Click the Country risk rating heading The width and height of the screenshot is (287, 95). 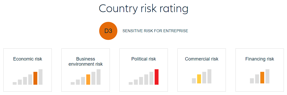pos(143,8)
